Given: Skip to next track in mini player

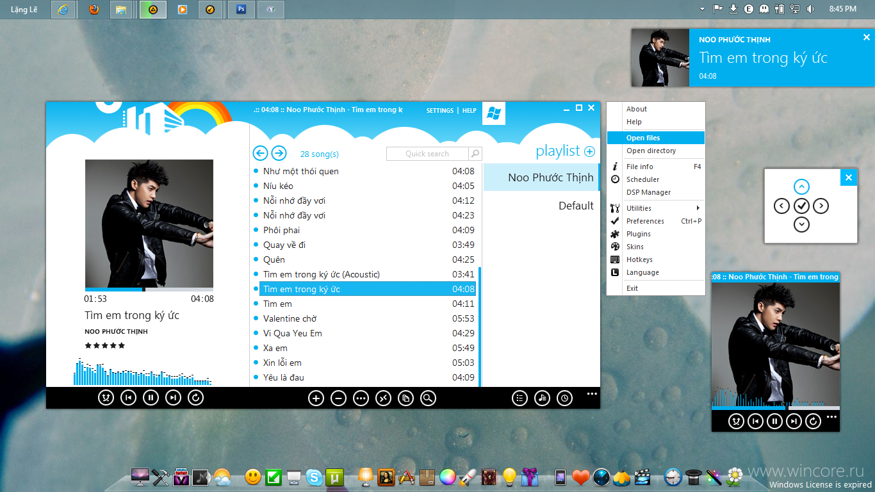Looking at the screenshot, I should [794, 421].
